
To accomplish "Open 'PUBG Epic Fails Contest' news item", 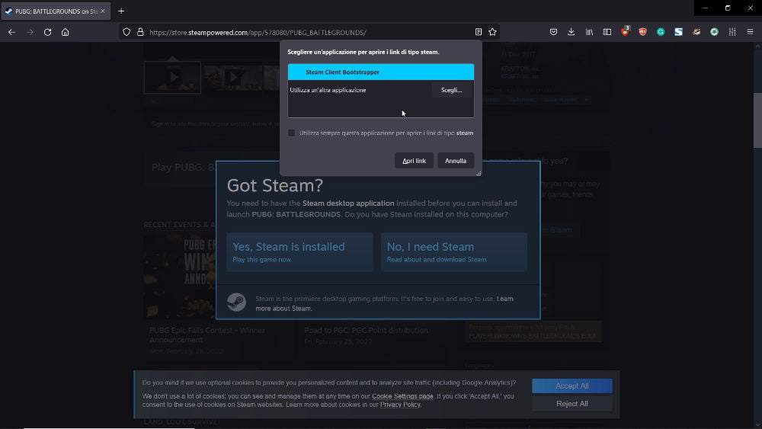I will (x=207, y=335).
